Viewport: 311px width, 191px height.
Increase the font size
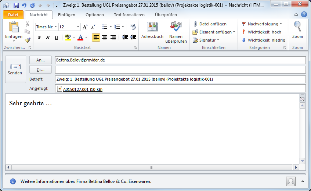85,27
